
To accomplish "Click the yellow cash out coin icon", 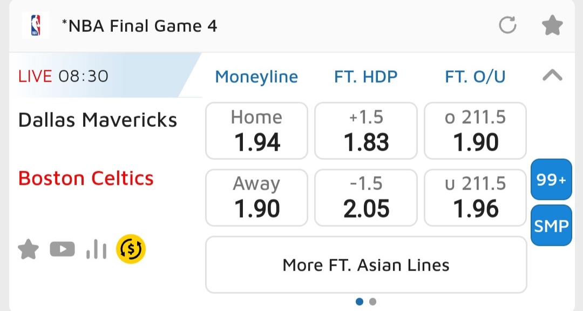I will click(x=131, y=248).
